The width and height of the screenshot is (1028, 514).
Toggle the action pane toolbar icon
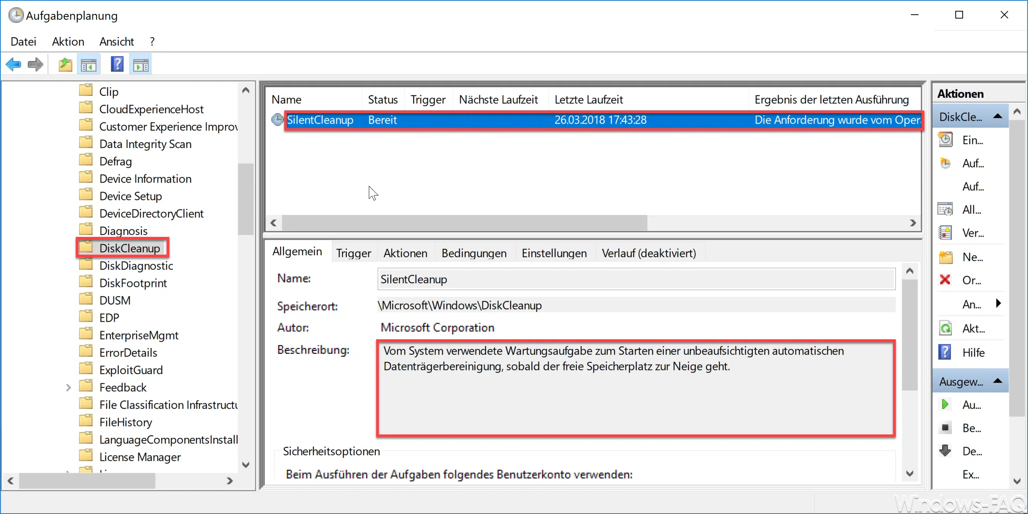[140, 64]
